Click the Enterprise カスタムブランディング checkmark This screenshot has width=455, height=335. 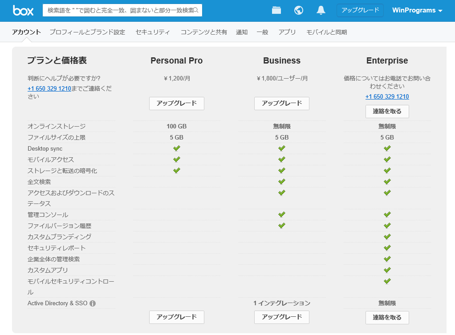[x=387, y=236]
